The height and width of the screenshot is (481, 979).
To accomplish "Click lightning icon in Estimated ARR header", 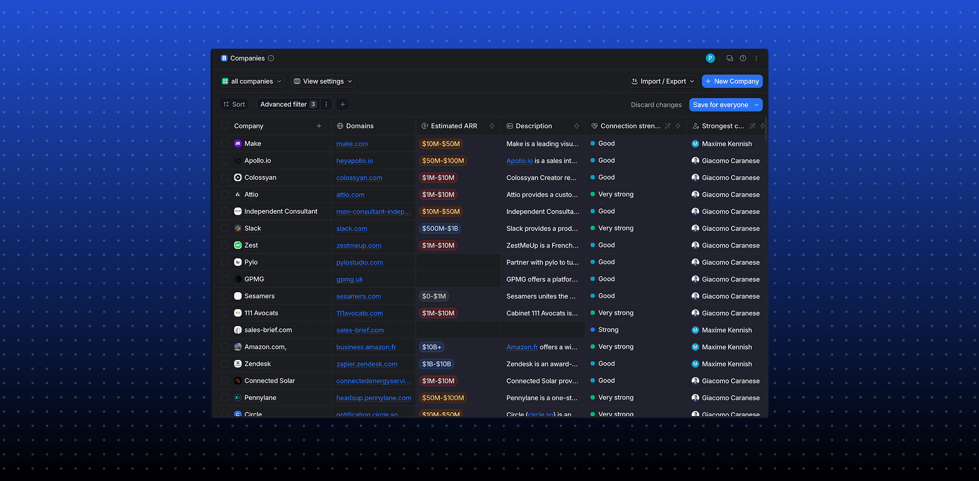I will pos(492,126).
